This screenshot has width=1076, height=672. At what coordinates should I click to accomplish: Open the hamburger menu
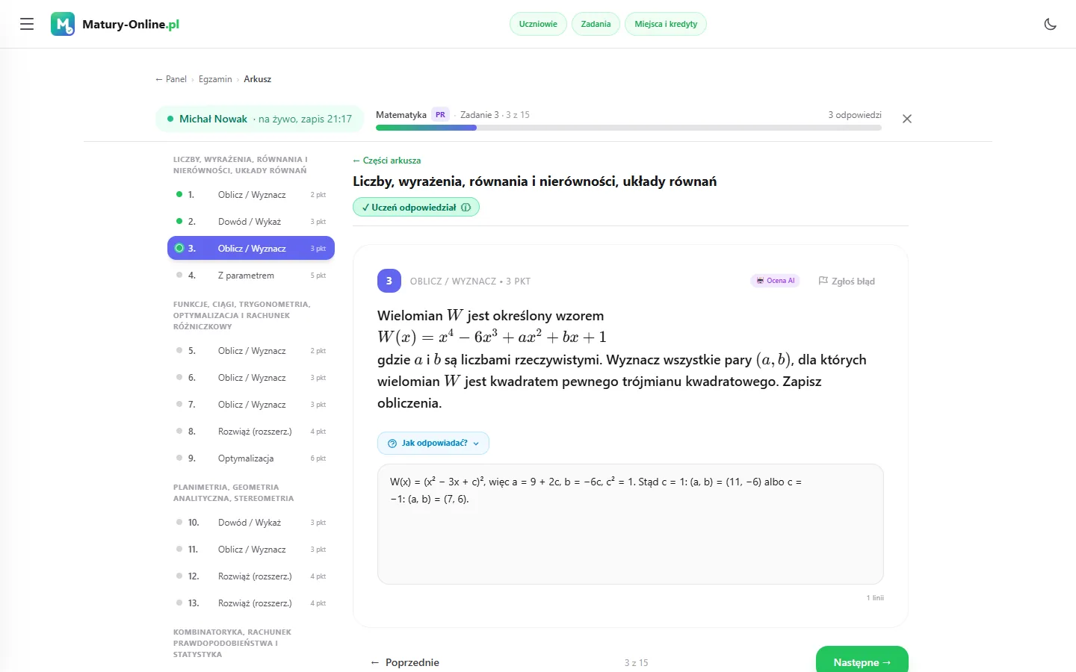coord(27,24)
